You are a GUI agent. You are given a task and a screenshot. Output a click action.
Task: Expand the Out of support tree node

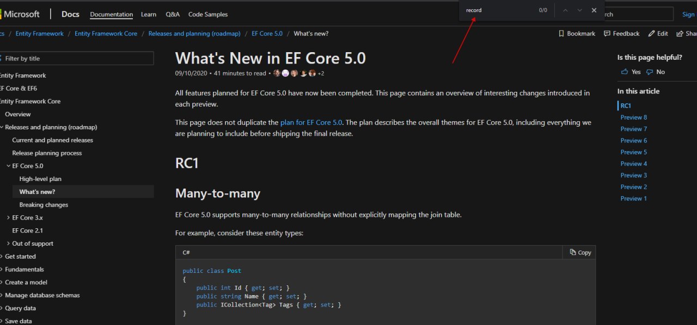[8, 243]
